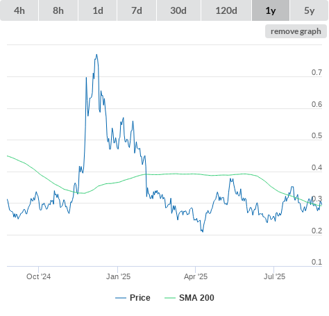Open the 7d time range view
Image resolution: width=329 pixels, height=316 pixels.
(x=137, y=10)
